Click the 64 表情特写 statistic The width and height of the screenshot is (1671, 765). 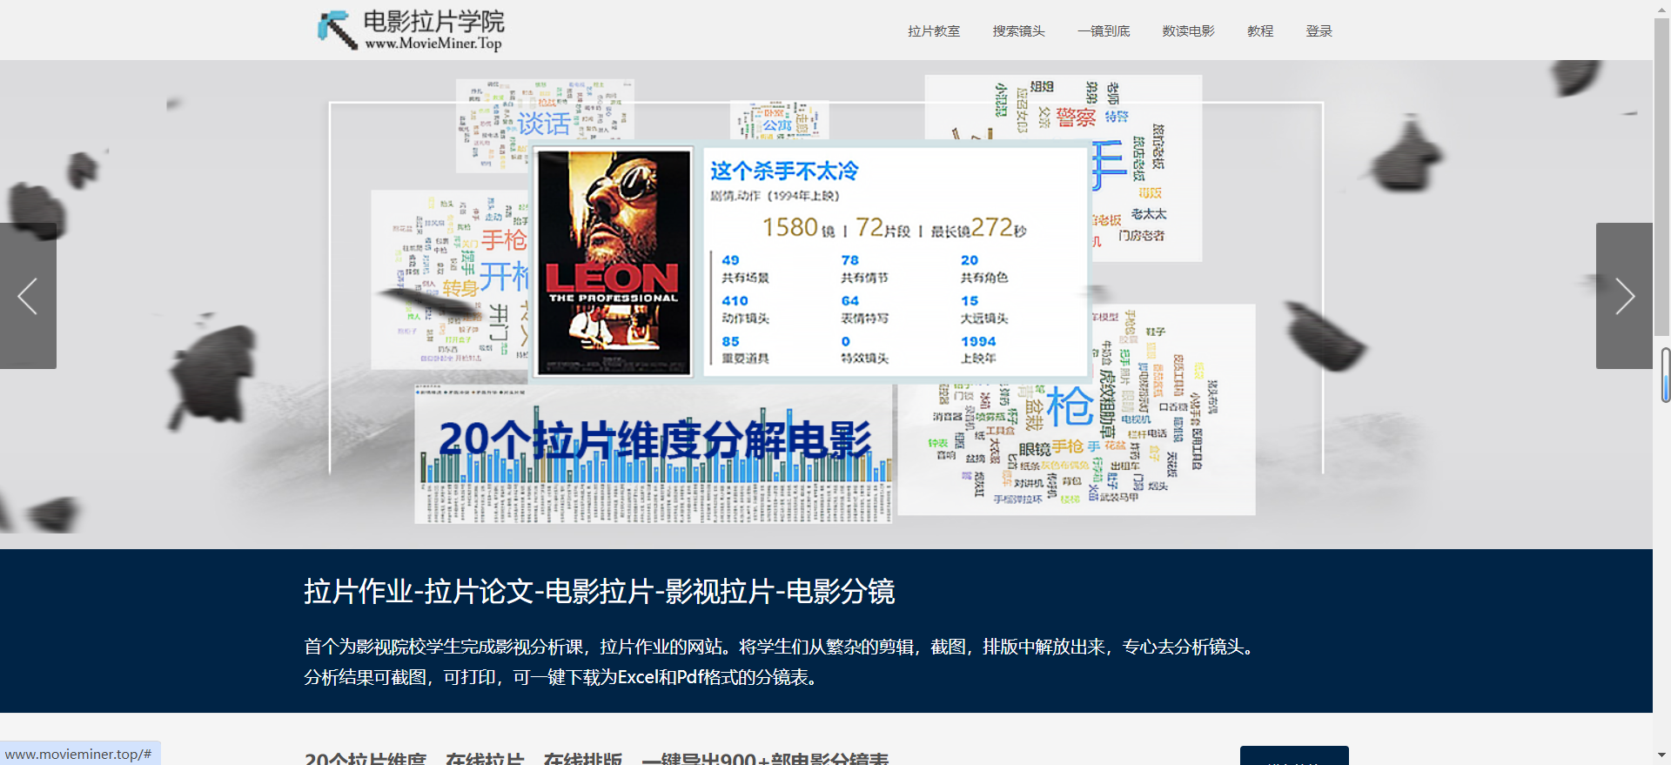tap(864, 309)
